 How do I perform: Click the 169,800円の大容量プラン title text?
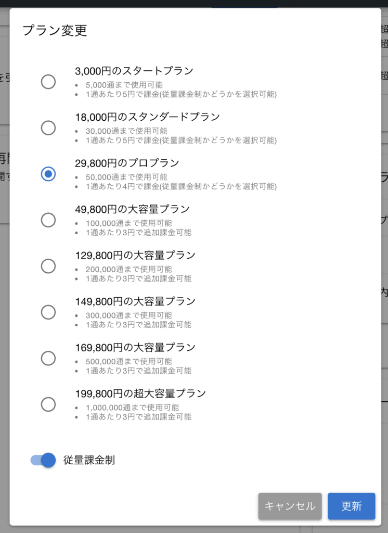(x=135, y=348)
